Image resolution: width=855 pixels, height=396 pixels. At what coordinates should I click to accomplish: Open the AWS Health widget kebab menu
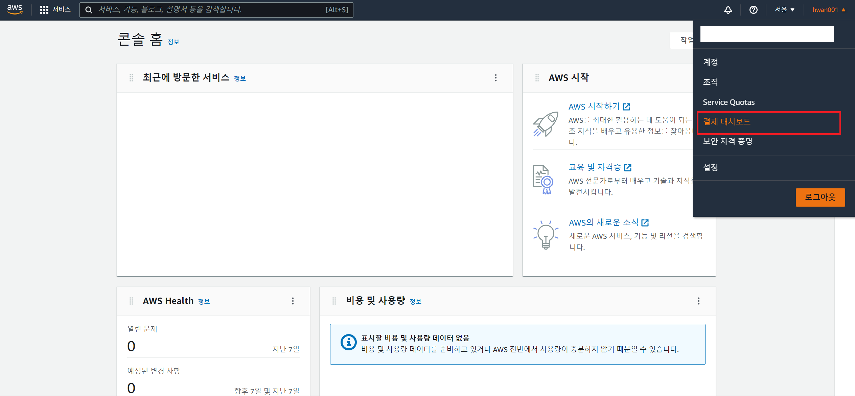coord(293,301)
